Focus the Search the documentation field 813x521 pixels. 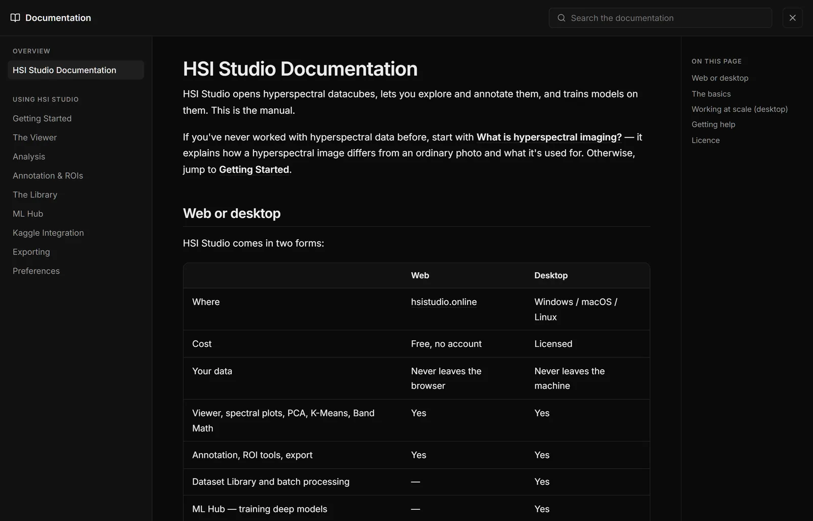(661, 18)
